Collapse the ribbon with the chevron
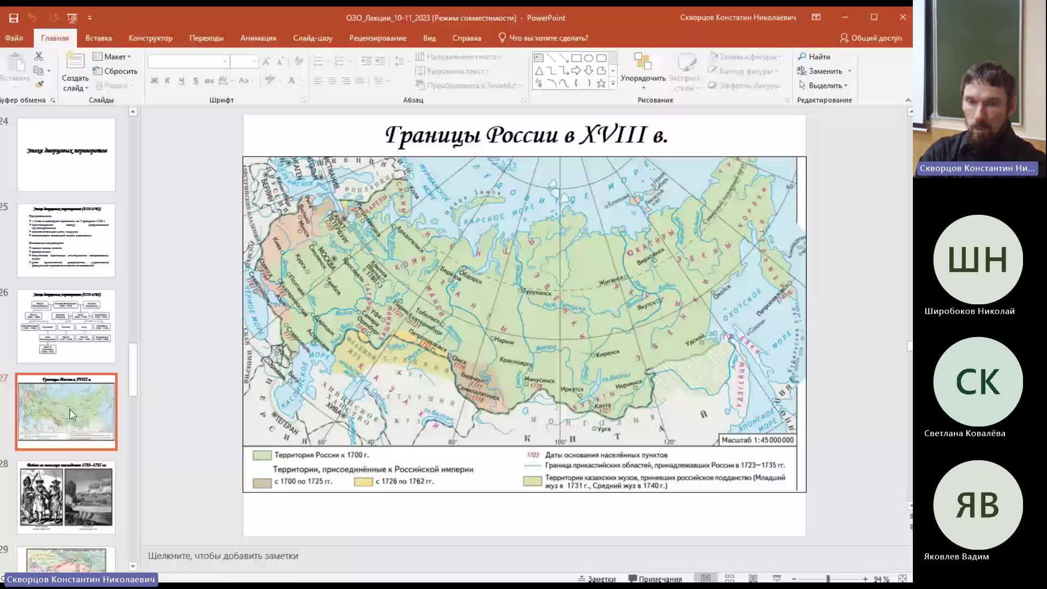Screen dimensions: 1047x589 tap(908, 100)
